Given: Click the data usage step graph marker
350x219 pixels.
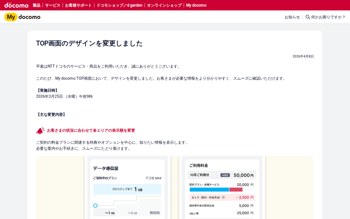Looking at the screenshot, I should pyautogui.click(x=95, y=206).
